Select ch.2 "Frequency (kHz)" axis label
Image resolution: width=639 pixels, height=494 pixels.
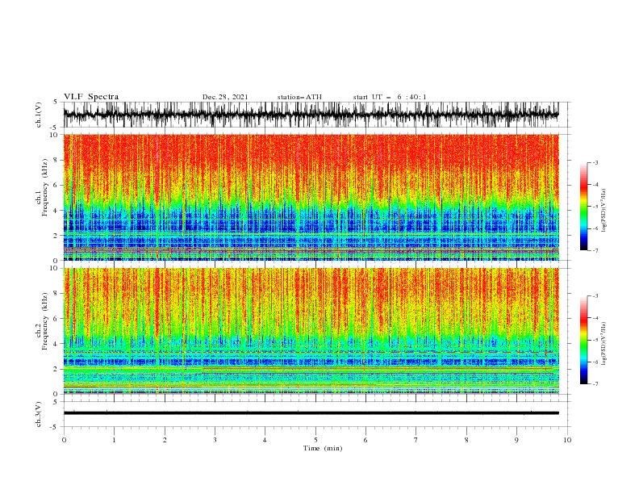45,320
